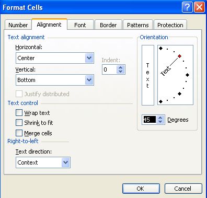
Task: Enable the Shrink to fit checkbox
Action: (19, 123)
